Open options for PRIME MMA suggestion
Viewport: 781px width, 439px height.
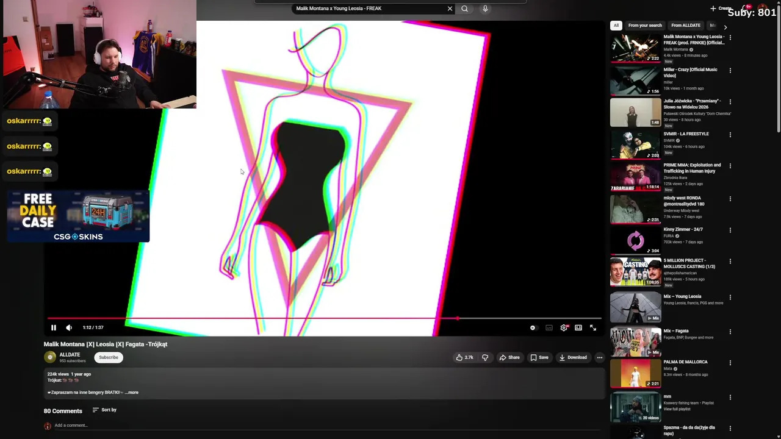[x=730, y=166]
